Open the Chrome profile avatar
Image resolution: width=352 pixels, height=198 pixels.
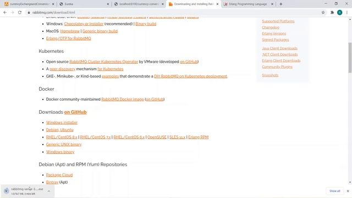(340, 13)
